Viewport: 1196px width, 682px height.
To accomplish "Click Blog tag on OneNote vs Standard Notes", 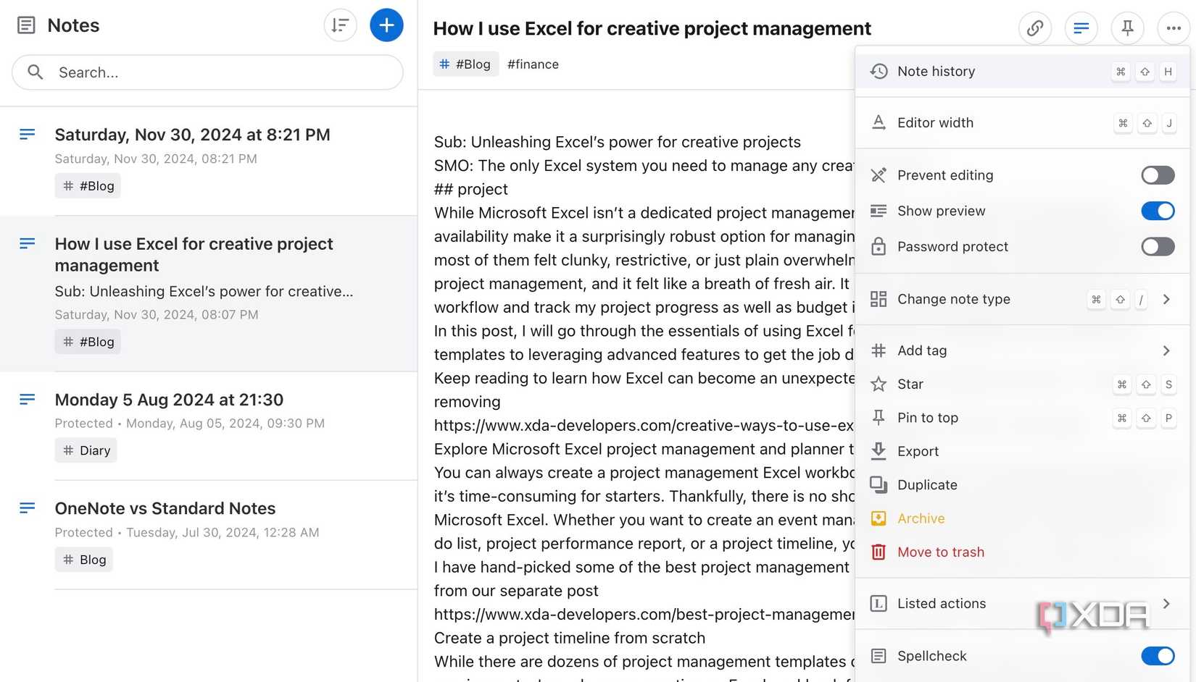I will point(84,560).
